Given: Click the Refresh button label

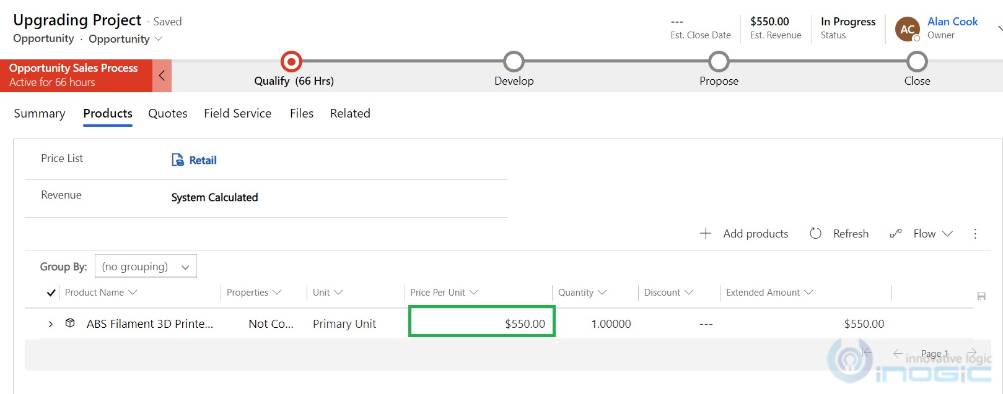Looking at the screenshot, I should point(851,233).
